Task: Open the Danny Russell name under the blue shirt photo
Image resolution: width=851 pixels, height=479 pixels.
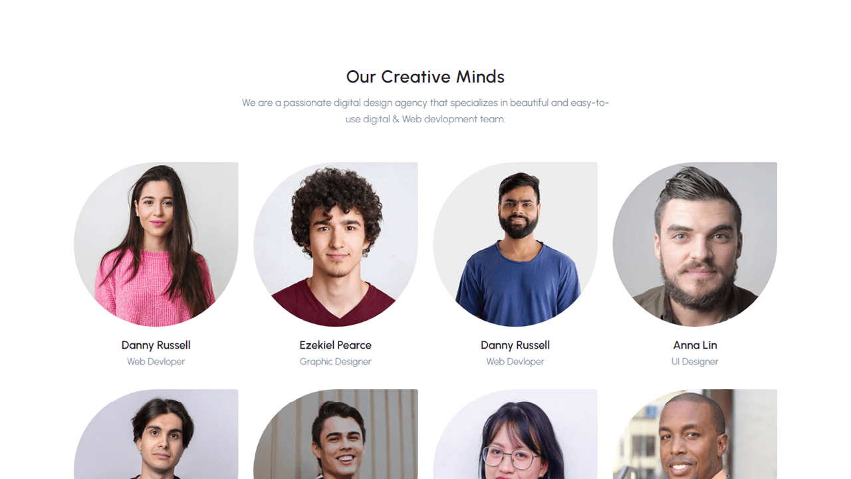Action: 515,345
